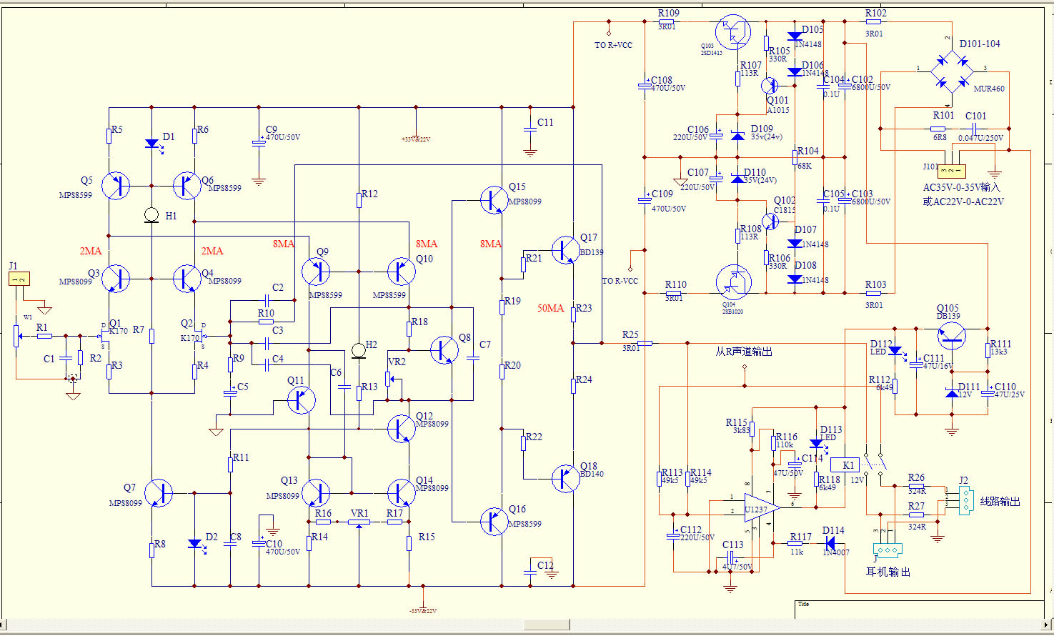Select the Q102 C1815 transistor symbol
Image resolution: width=1054 pixels, height=636 pixels.
[x=770, y=222]
